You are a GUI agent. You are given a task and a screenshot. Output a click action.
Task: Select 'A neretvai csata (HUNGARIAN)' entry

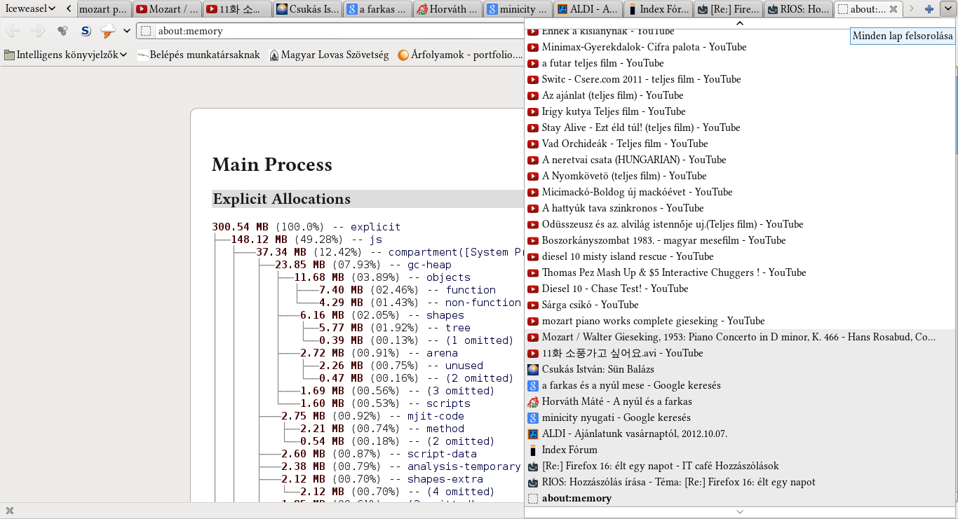(739, 160)
